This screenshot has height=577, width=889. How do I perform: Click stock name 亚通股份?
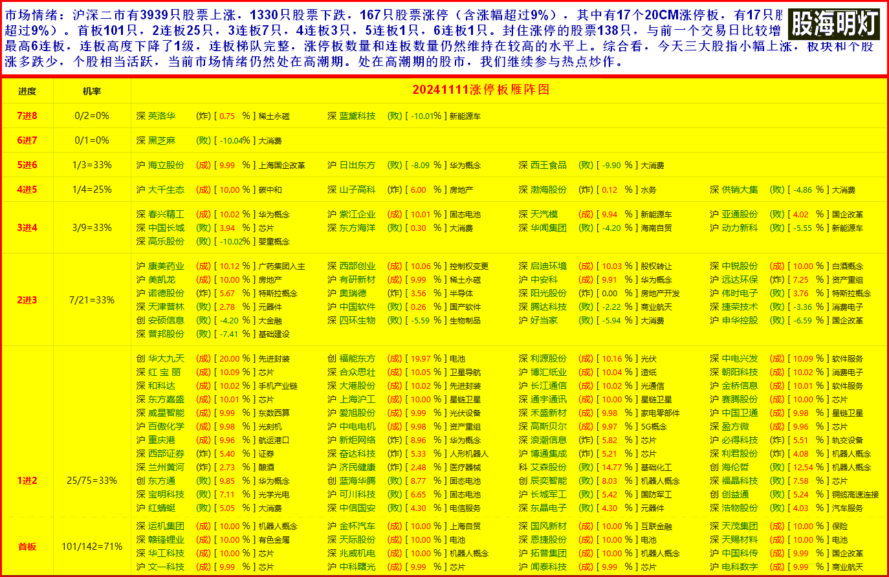[x=740, y=214]
